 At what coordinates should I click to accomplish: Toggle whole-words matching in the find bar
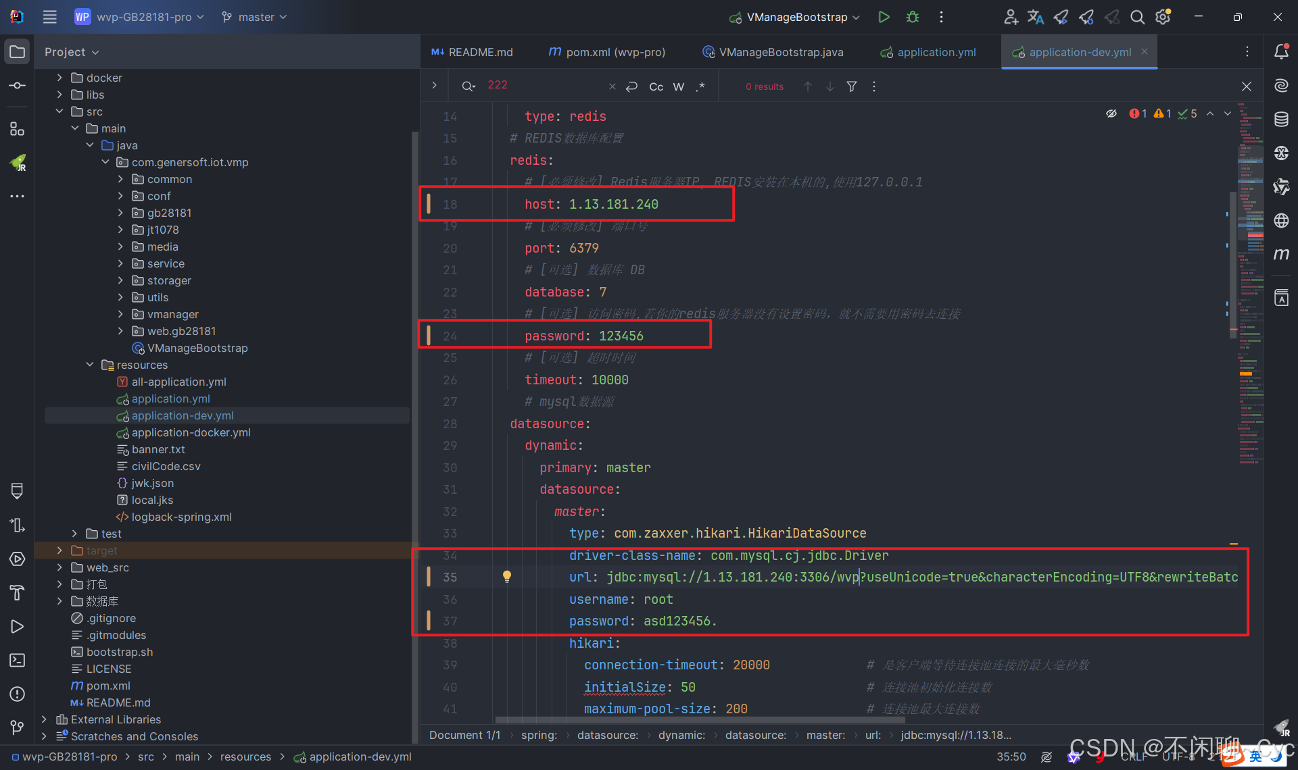(x=678, y=86)
